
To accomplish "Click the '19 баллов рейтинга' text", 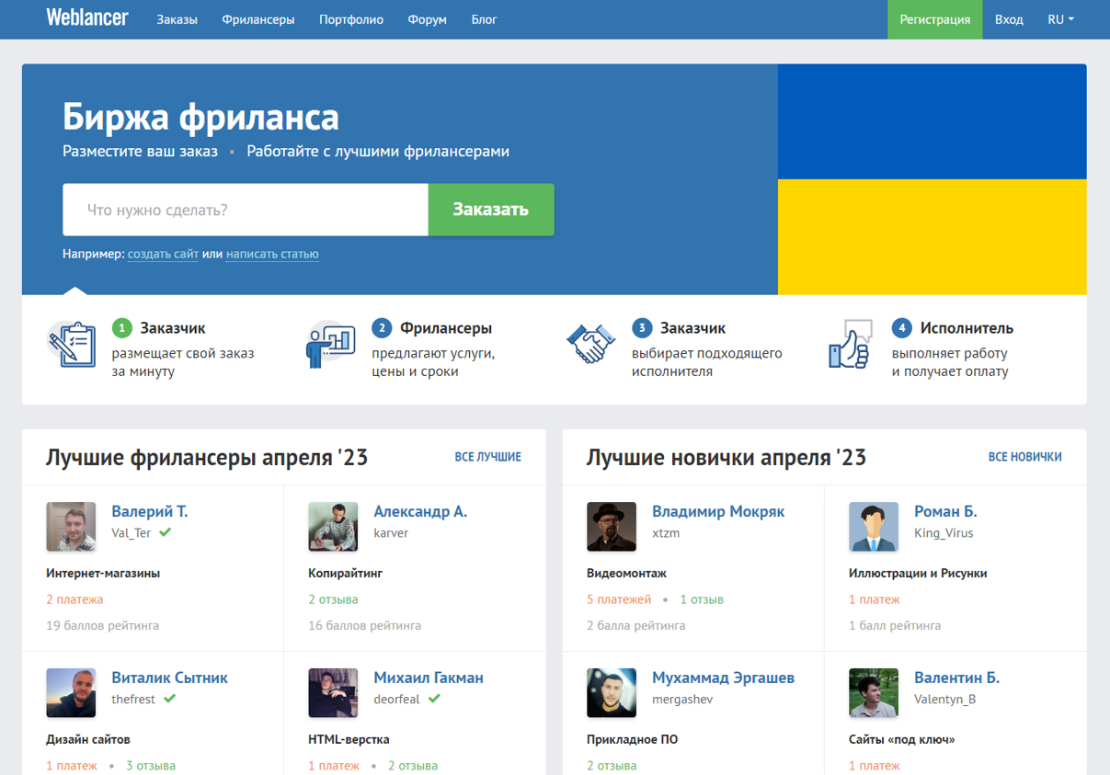I will 103,625.
